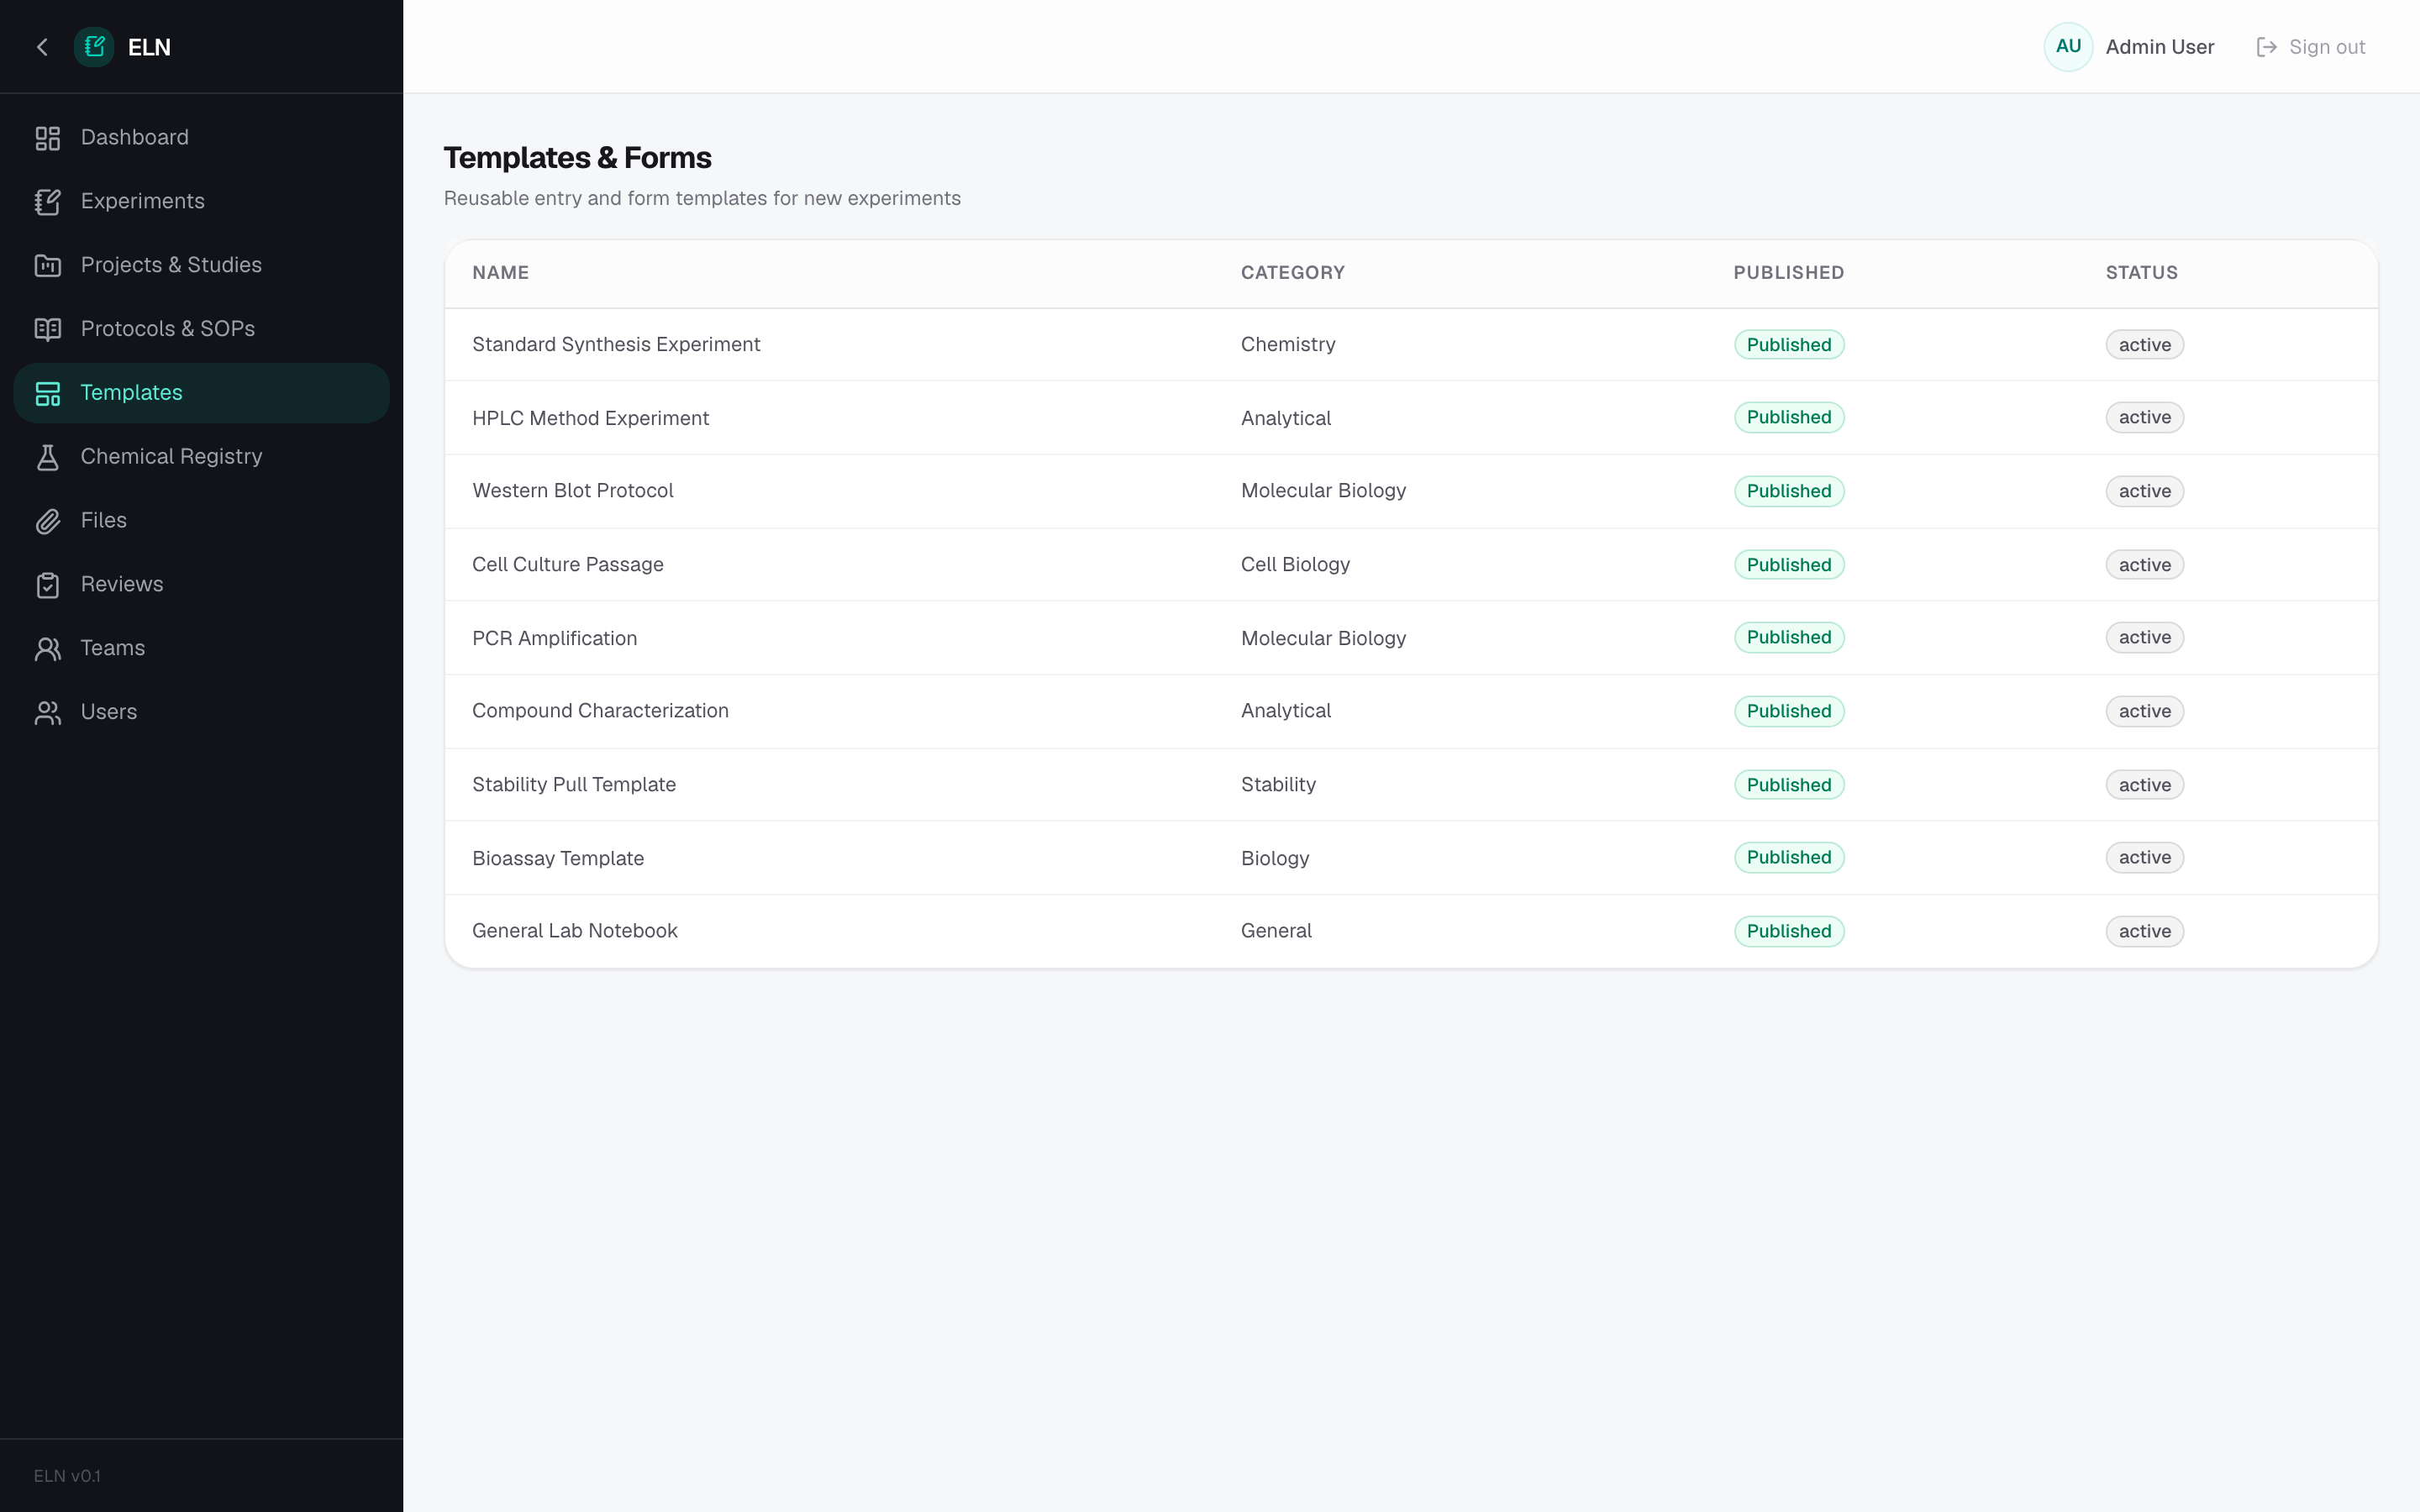
Task: Select the active Templates menu item
Action: click(x=201, y=393)
